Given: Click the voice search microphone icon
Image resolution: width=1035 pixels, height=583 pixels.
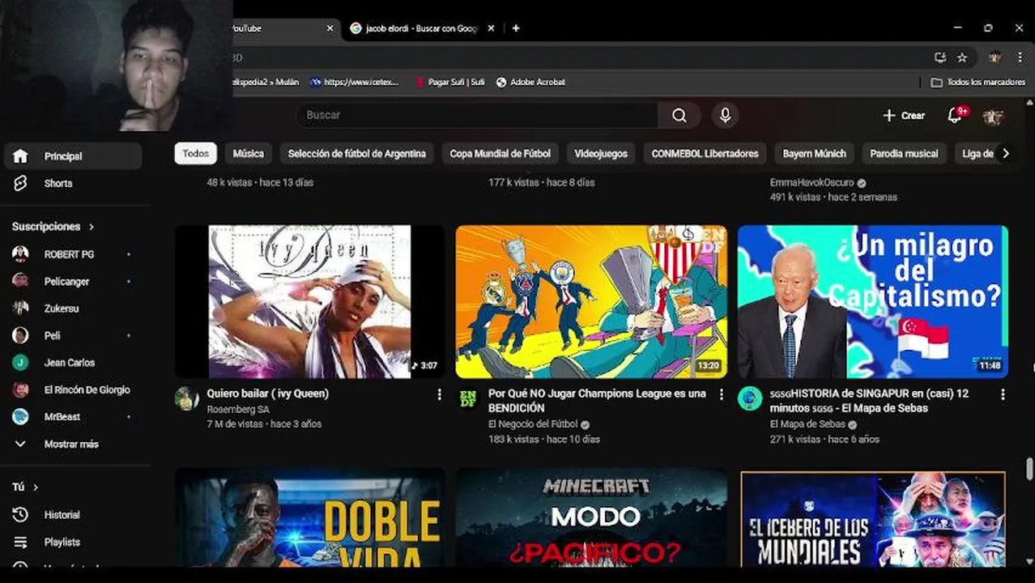Looking at the screenshot, I should coord(725,116).
